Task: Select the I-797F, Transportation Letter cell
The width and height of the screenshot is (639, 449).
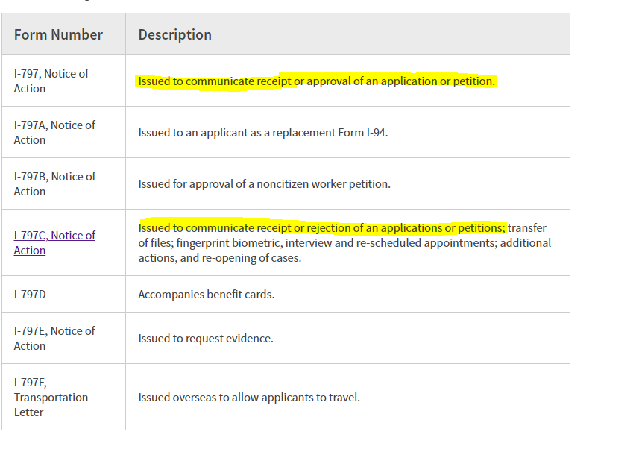Action: 63,397
